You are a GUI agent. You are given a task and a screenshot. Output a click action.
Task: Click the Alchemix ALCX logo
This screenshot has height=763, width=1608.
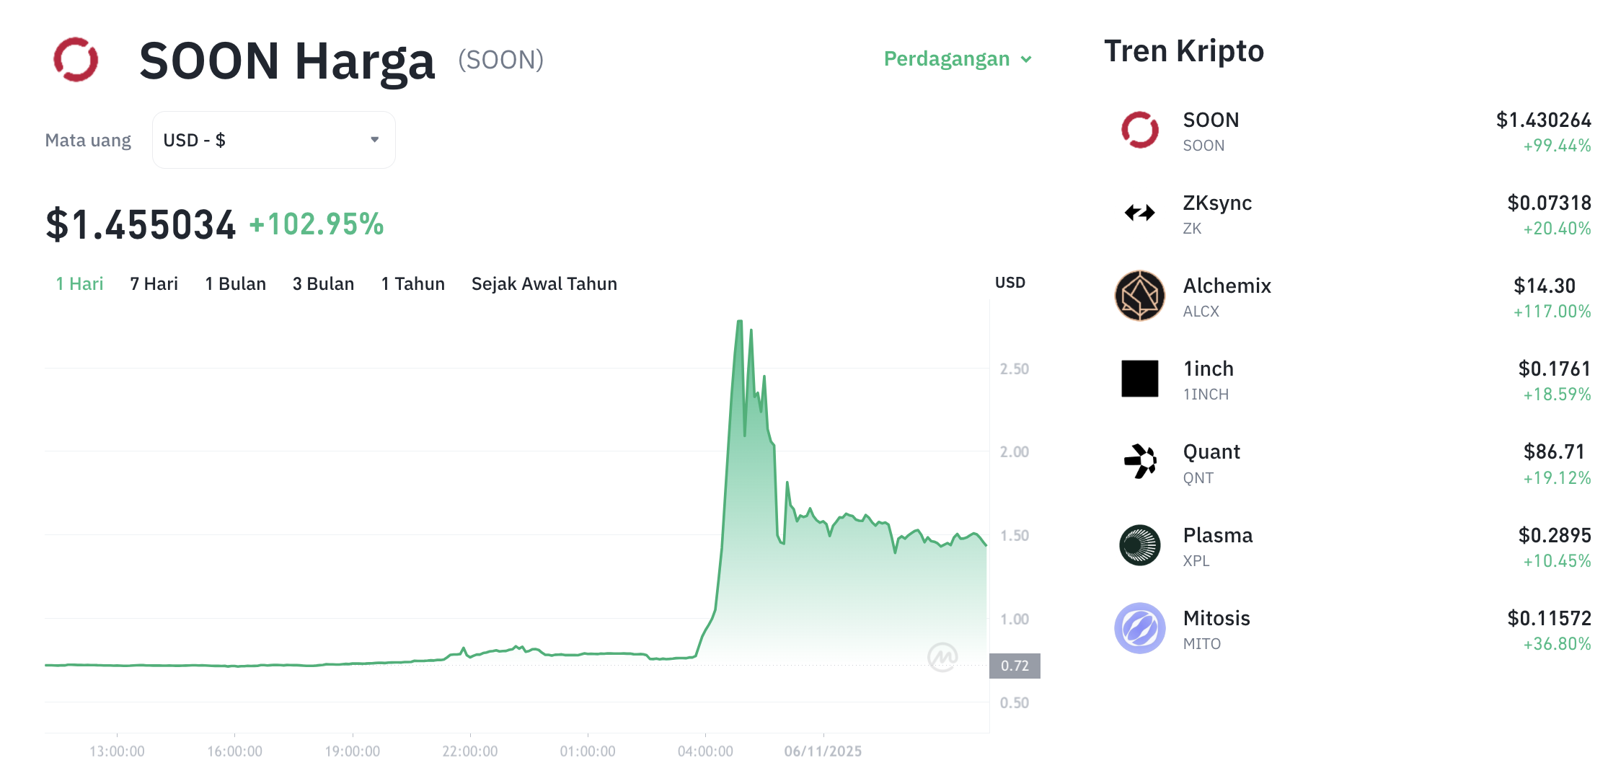tap(1140, 296)
